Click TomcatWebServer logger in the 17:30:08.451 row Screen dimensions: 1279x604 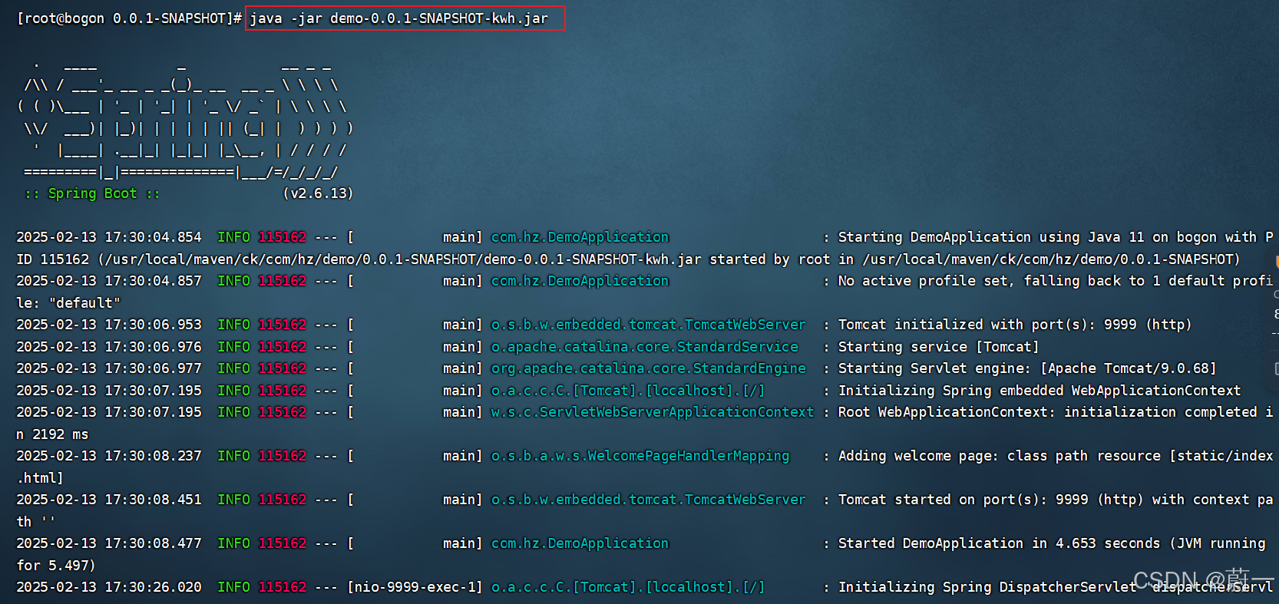tap(649, 500)
